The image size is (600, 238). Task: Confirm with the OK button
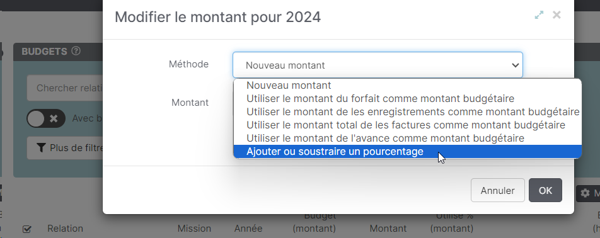tap(545, 190)
